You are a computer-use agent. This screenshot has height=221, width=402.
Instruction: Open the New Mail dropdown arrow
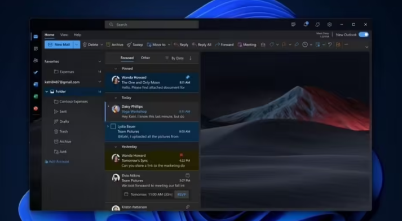[77, 45]
